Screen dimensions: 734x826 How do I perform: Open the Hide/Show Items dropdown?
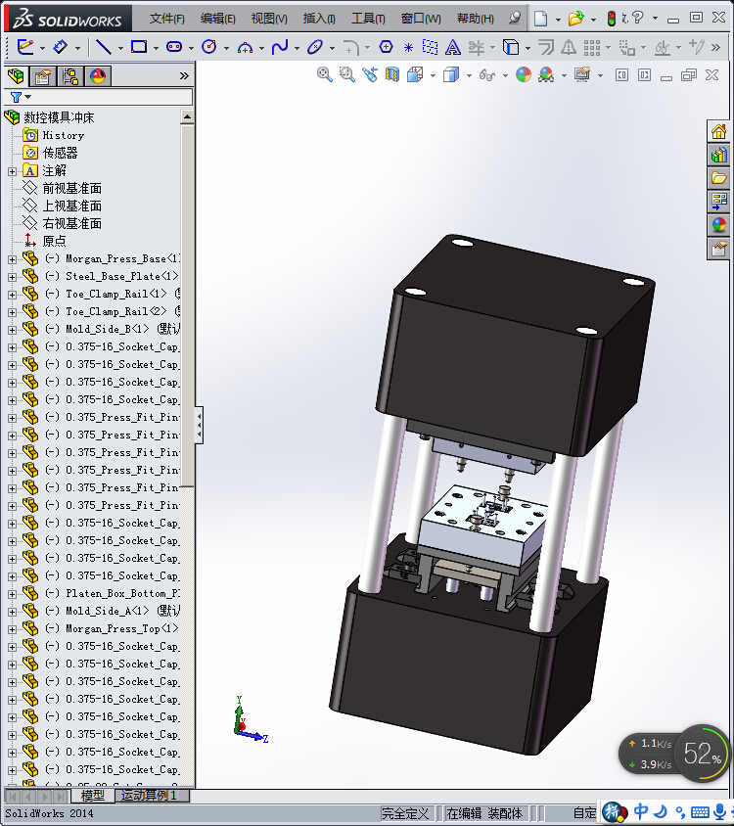point(505,75)
